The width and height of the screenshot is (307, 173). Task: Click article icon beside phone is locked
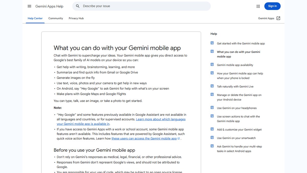pyautogui.click(x=212, y=73)
